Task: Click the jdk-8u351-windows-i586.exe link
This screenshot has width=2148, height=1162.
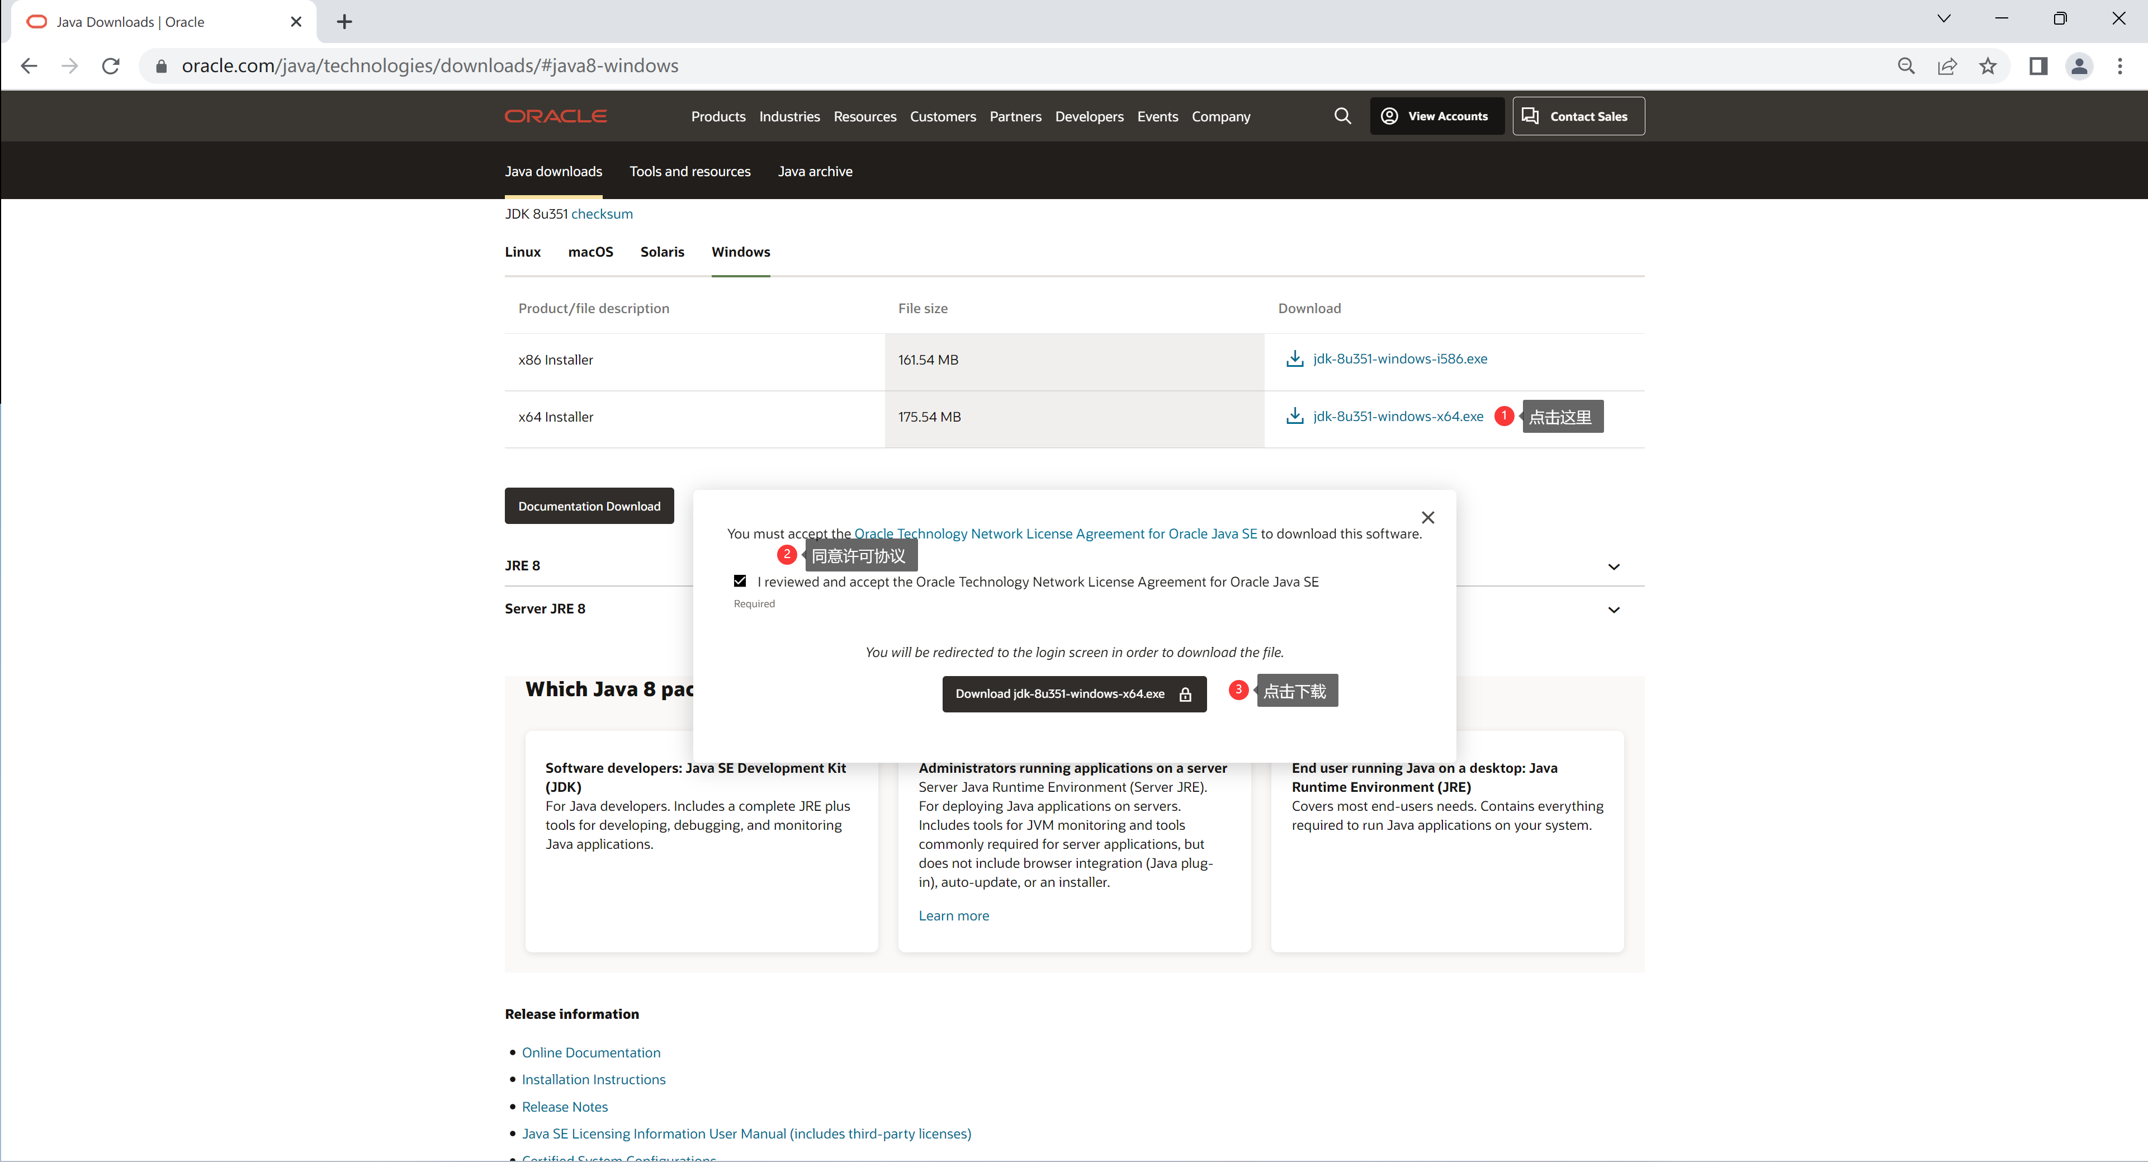Action: point(1400,358)
